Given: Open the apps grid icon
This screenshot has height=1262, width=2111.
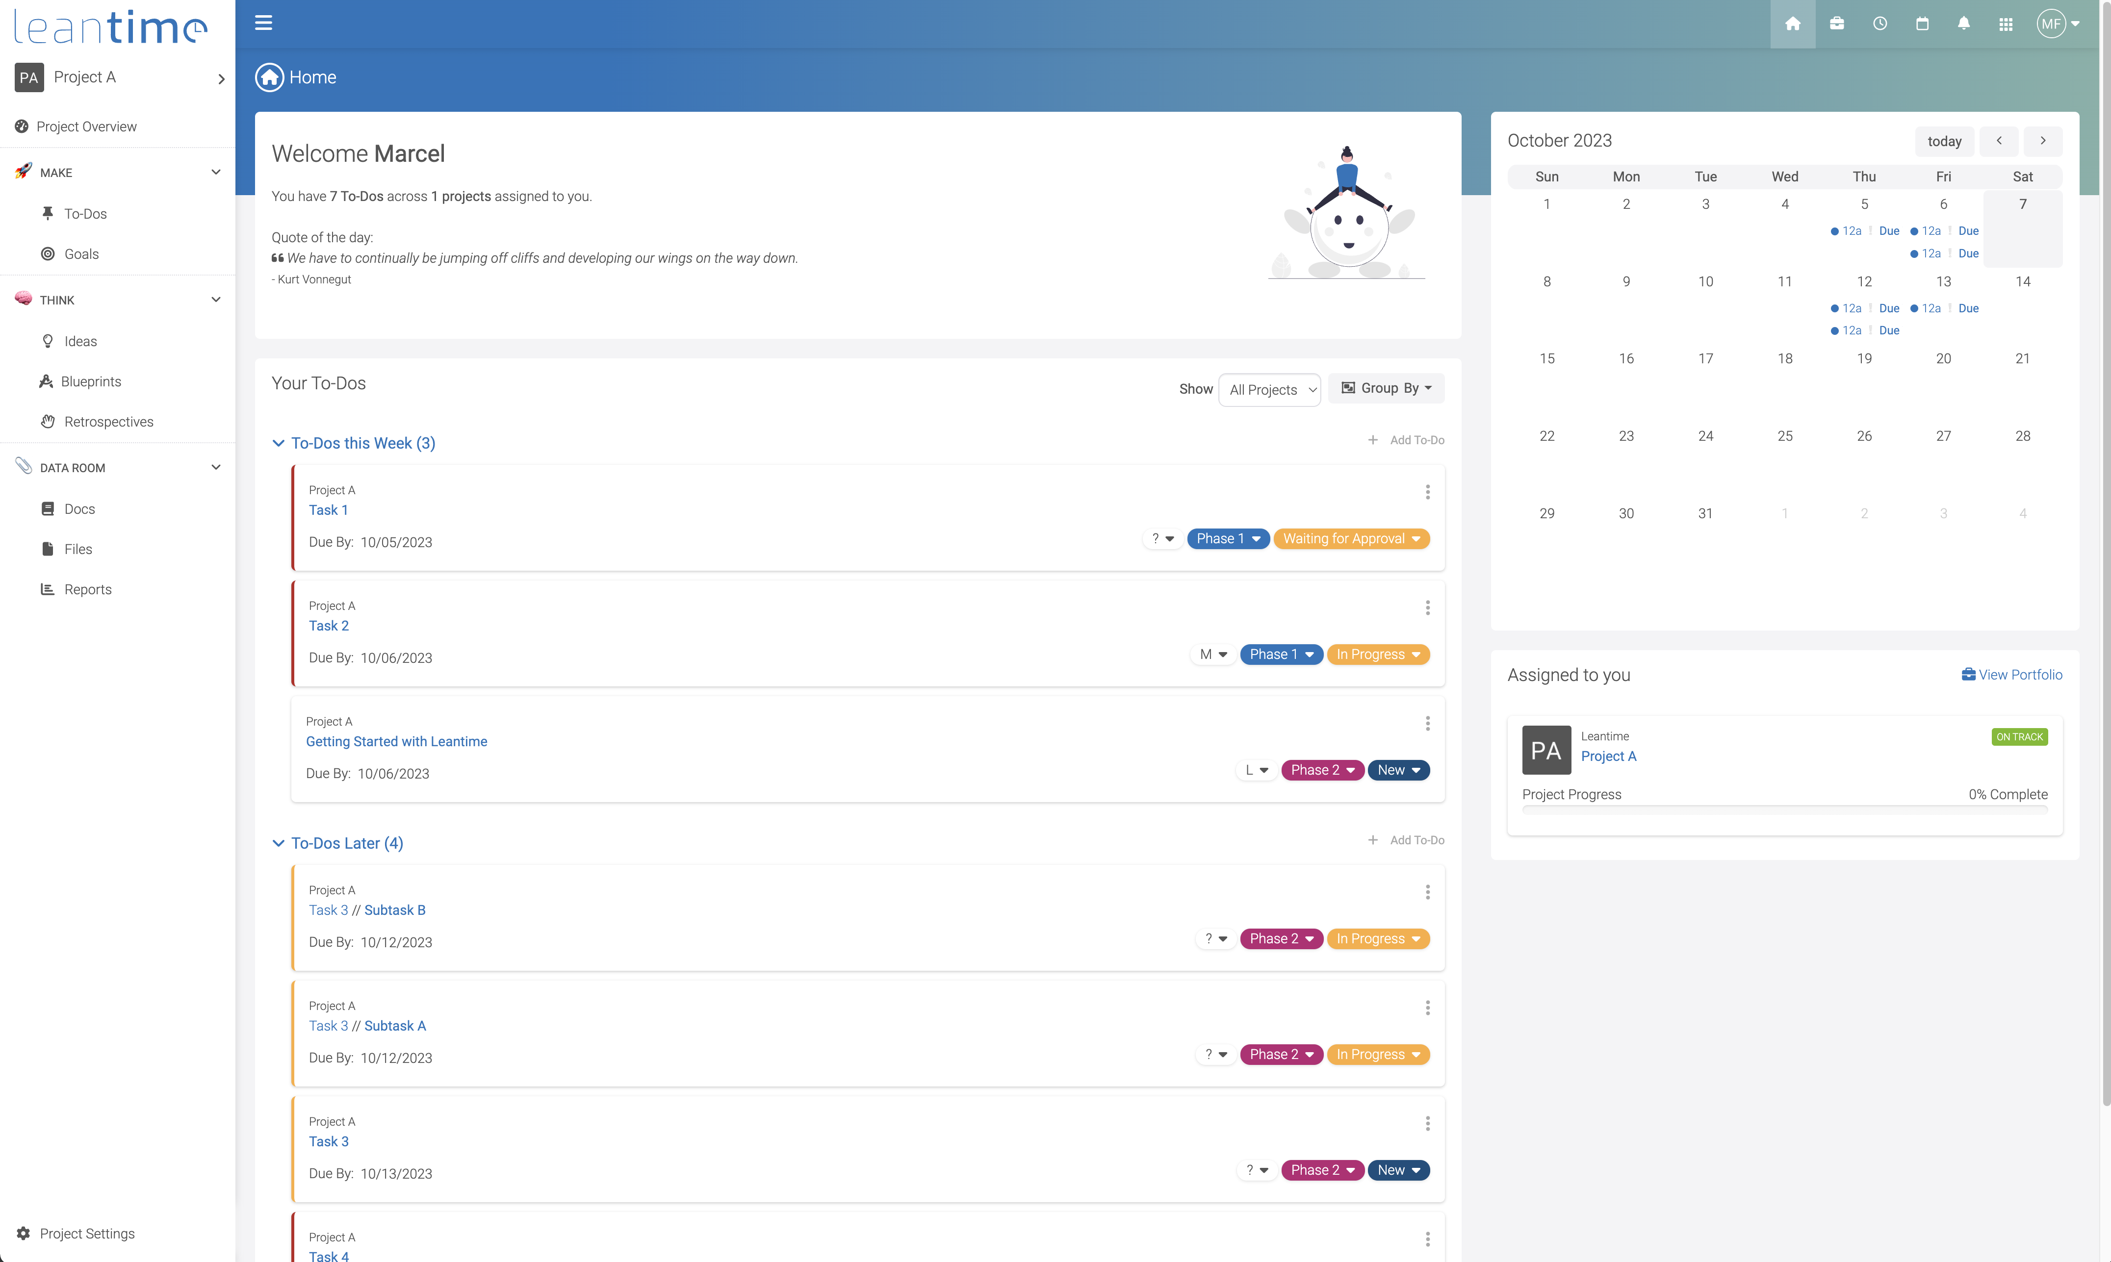Looking at the screenshot, I should tap(2006, 24).
